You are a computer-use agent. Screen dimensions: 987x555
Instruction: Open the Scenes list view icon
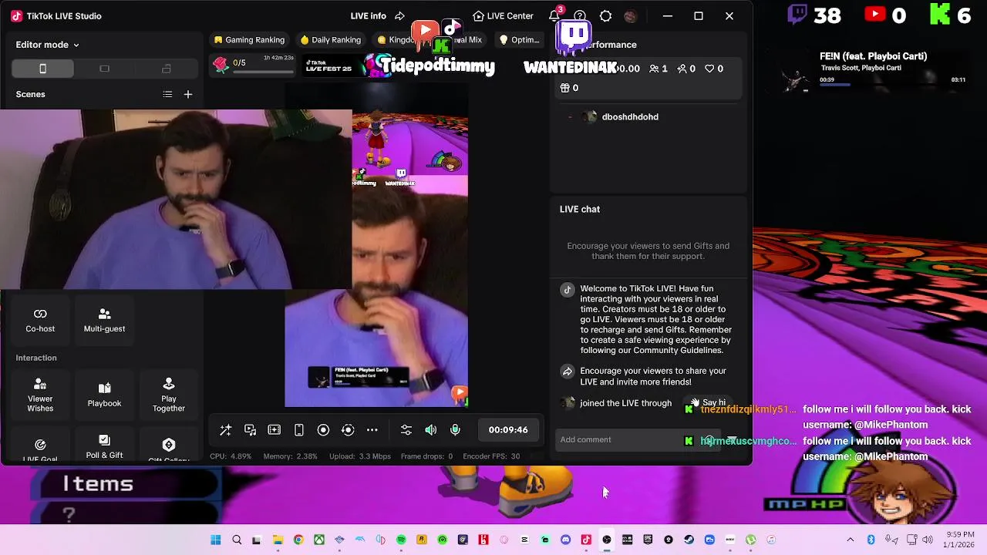pyautogui.click(x=167, y=94)
